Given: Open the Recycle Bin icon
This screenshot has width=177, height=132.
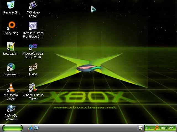Looking at the screenshot, I should point(11,5).
